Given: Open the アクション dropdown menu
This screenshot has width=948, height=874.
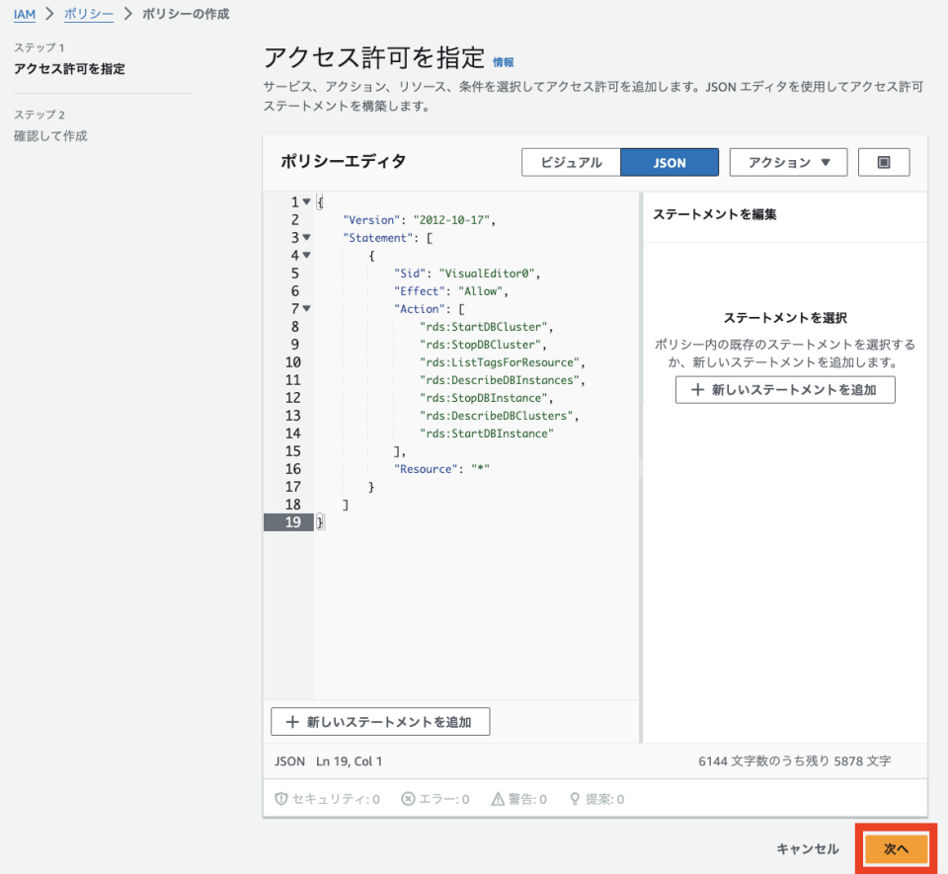Looking at the screenshot, I should tap(788, 163).
